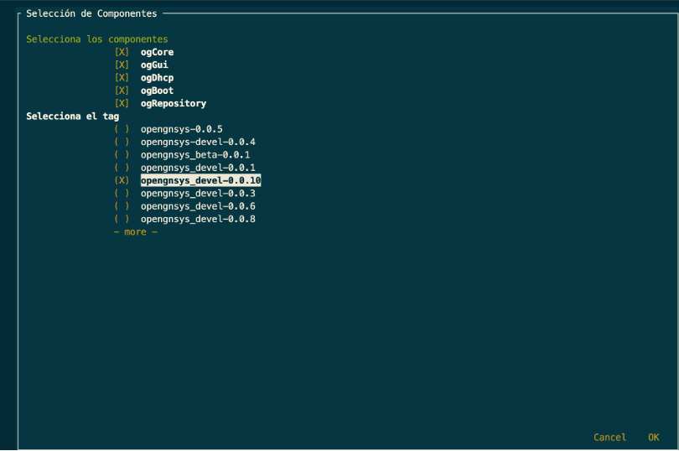
Task: Choose the opengnsys-devel-0.0.4 tag radio button
Action: (x=122, y=143)
